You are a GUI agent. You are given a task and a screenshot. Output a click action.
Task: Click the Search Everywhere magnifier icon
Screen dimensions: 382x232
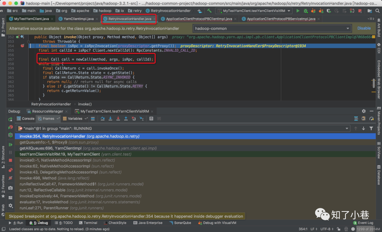click(x=377, y=11)
